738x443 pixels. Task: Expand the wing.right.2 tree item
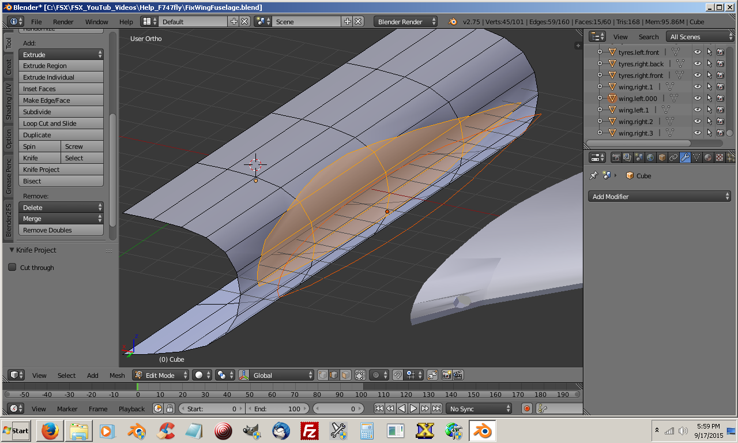600,121
